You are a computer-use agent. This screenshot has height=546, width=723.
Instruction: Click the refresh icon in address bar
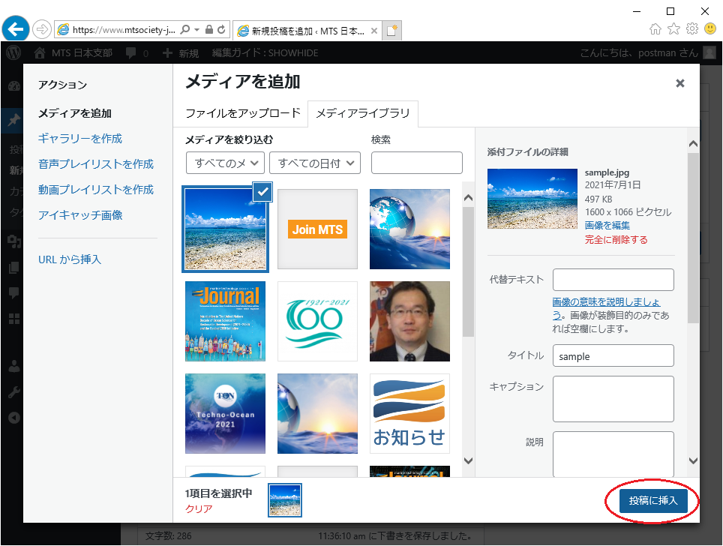pyautogui.click(x=221, y=30)
